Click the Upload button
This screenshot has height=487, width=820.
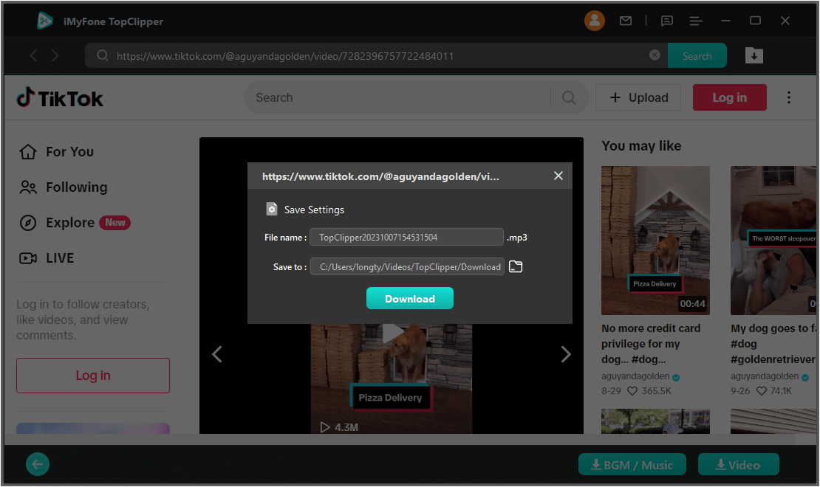(638, 97)
